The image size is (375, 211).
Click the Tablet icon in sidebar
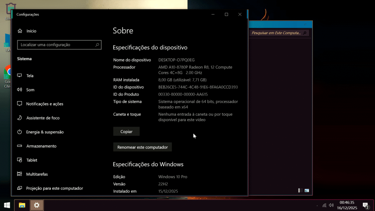coord(20,160)
